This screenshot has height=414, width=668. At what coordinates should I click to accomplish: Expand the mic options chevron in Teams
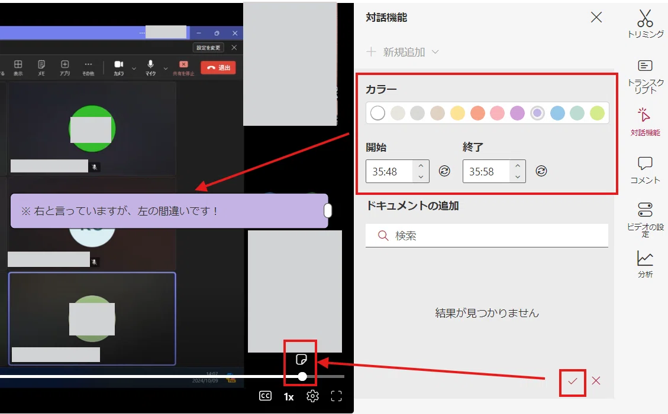(x=166, y=68)
